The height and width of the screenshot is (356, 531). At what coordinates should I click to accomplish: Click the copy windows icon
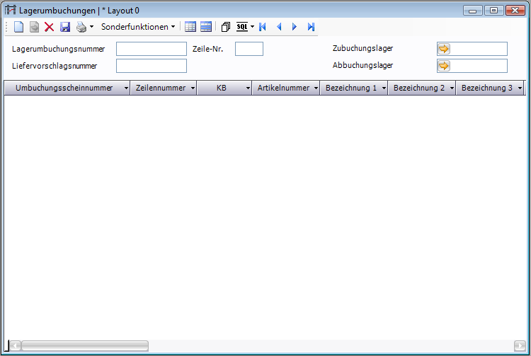(x=226, y=27)
